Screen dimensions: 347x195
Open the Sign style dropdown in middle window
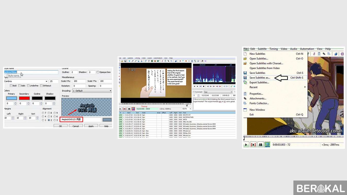click(x=218, y=92)
